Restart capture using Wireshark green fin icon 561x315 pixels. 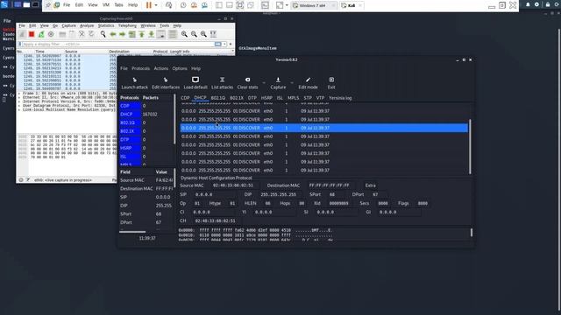click(x=41, y=34)
